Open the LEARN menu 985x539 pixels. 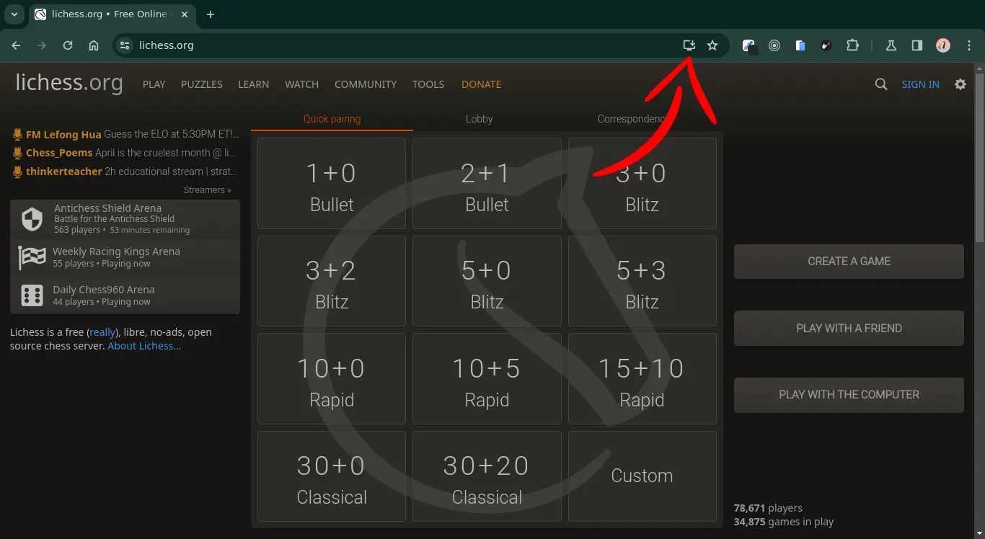pos(254,84)
